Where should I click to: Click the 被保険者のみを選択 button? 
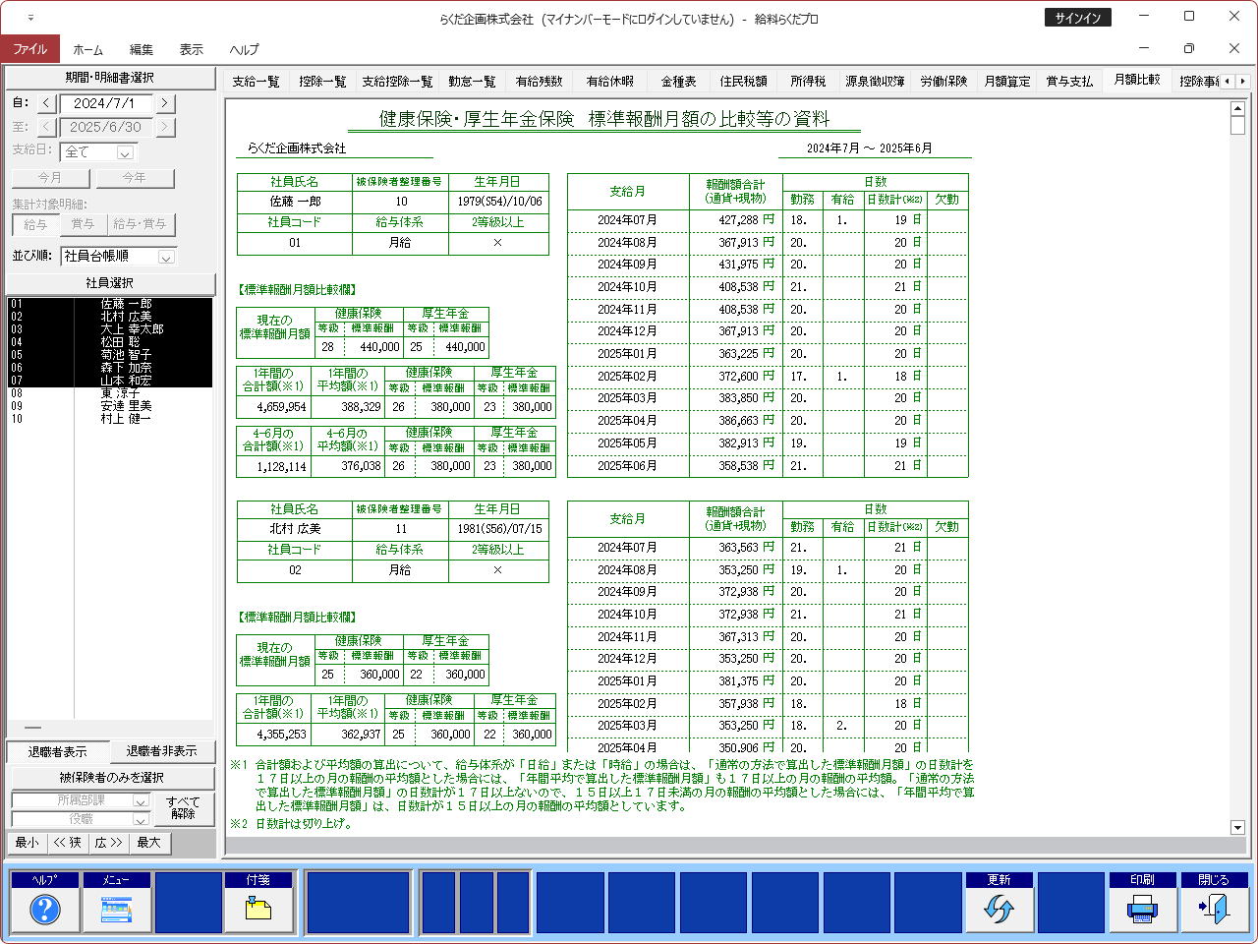tap(110, 778)
